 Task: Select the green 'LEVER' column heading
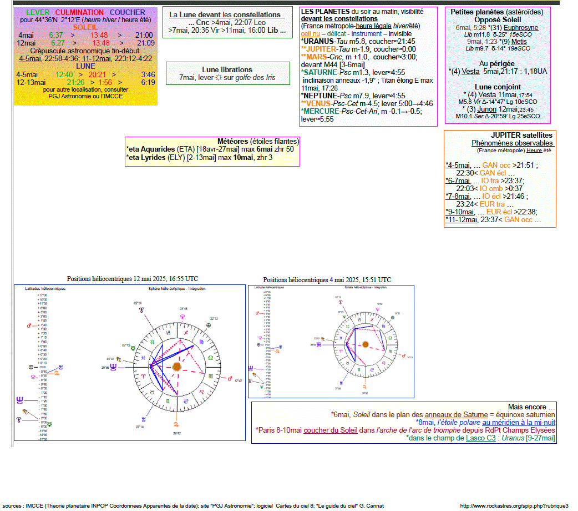pyautogui.click(x=38, y=12)
